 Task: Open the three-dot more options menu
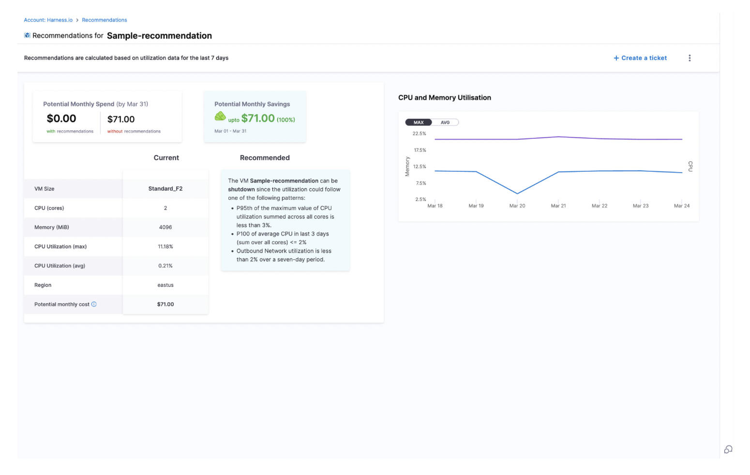(690, 58)
